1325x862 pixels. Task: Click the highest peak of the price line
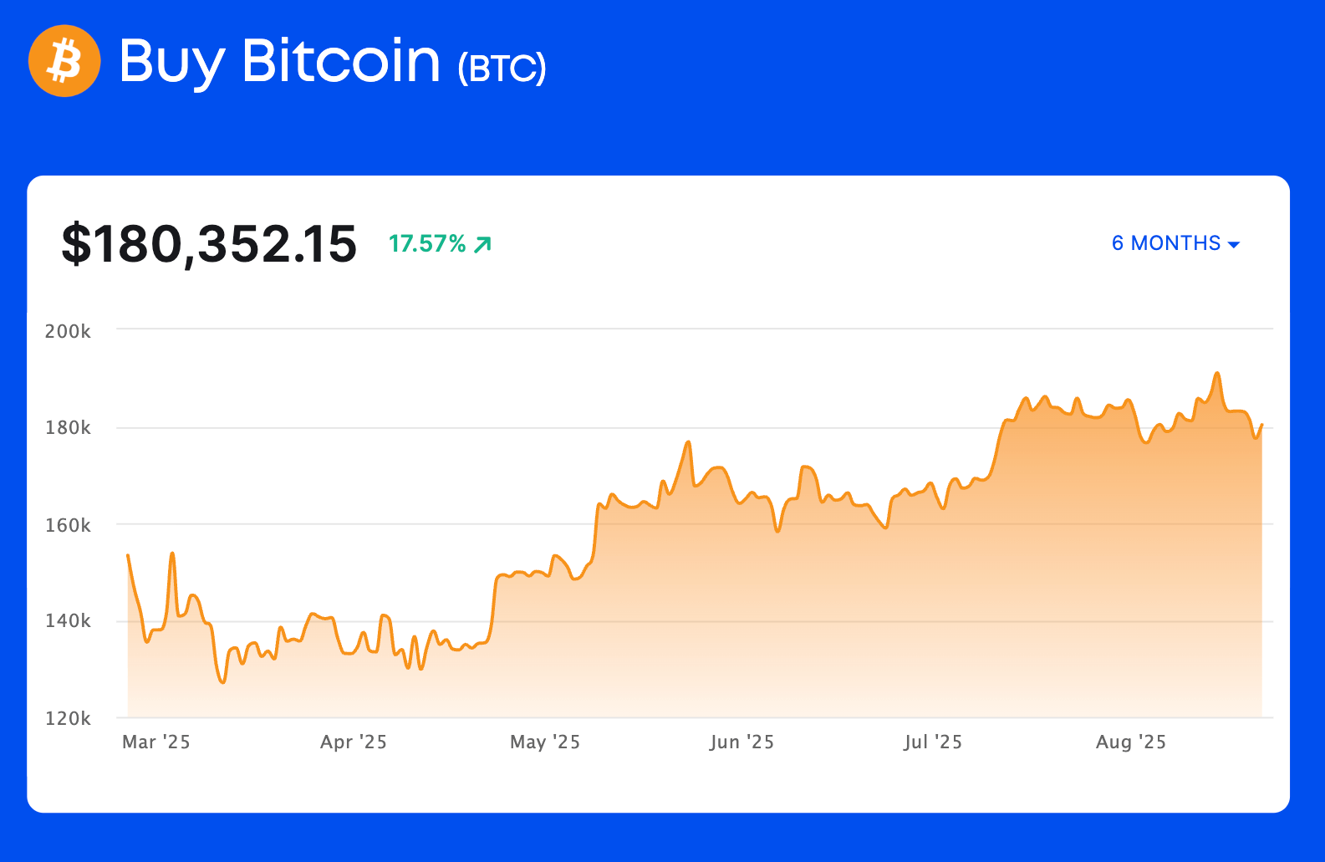point(1217,373)
